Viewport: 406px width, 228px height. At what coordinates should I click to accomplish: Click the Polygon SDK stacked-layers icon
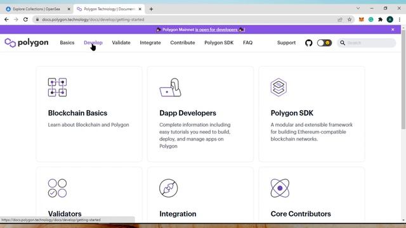pos(278,87)
